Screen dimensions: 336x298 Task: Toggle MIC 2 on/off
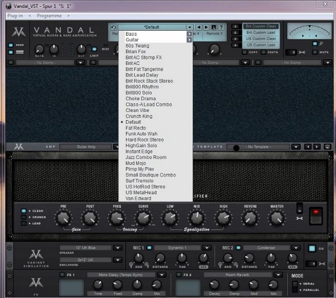(239, 248)
